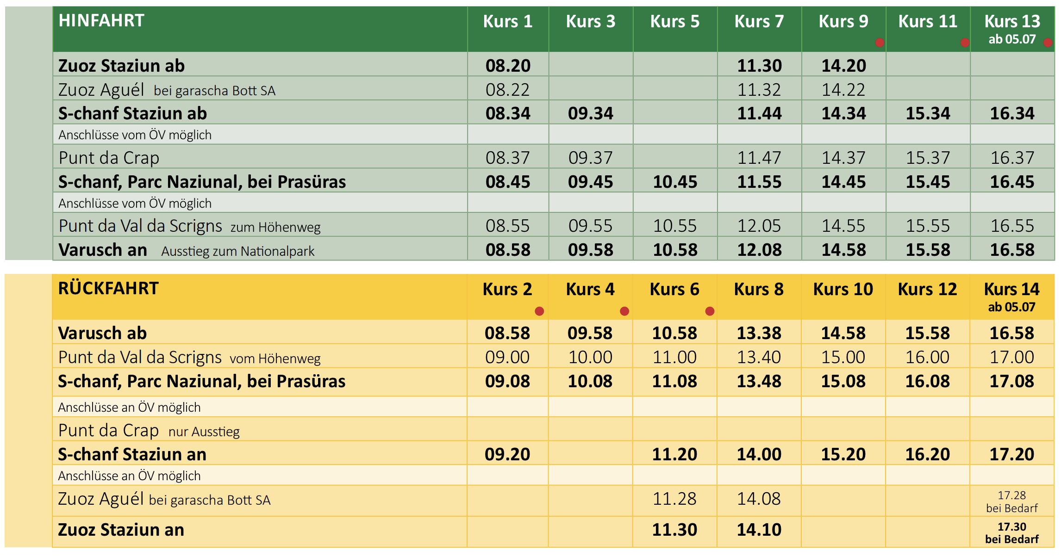Click the 17.30 bei Bedarf cell
1061x557 pixels.
point(1011,533)
